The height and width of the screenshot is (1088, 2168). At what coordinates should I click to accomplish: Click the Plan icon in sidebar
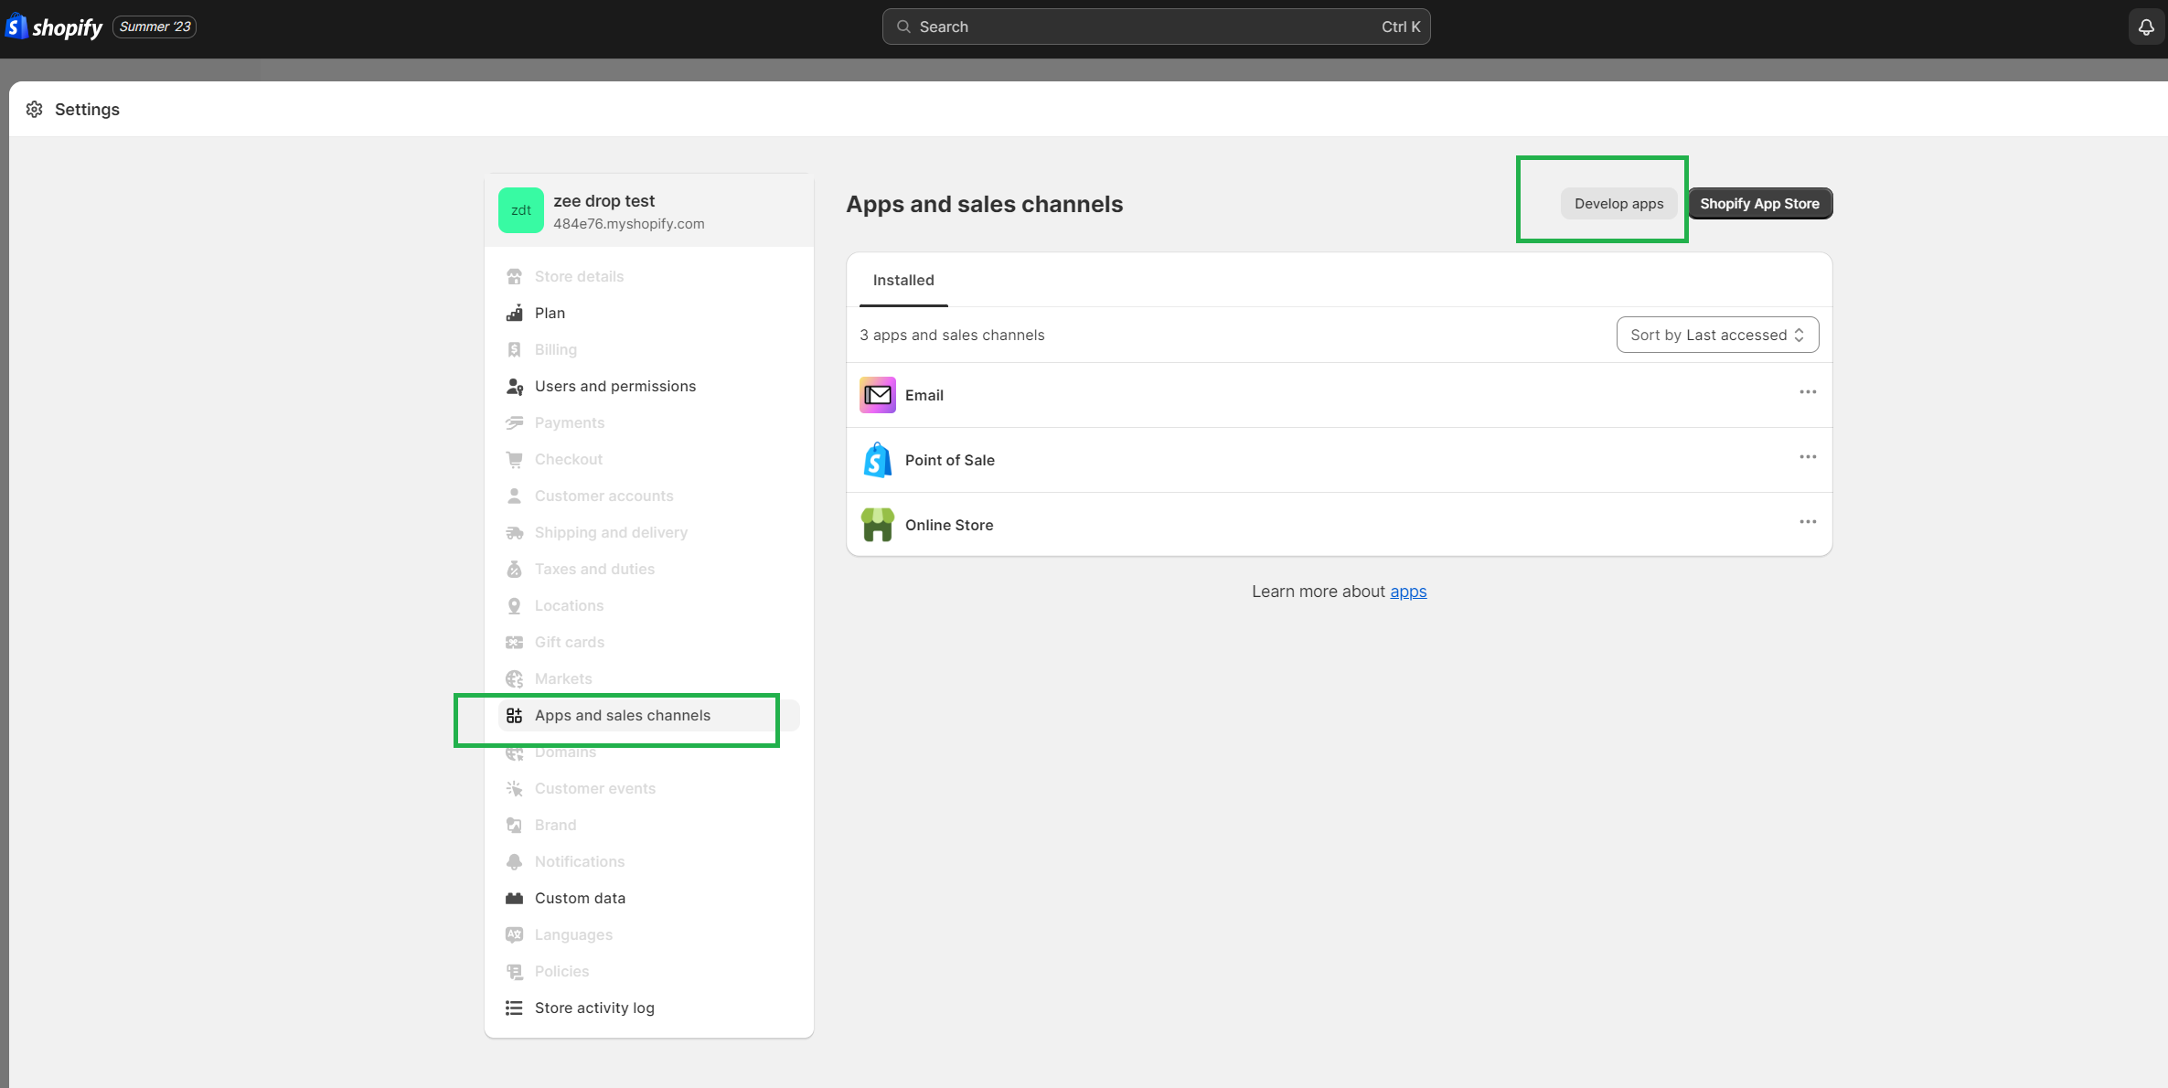point(515,314)
